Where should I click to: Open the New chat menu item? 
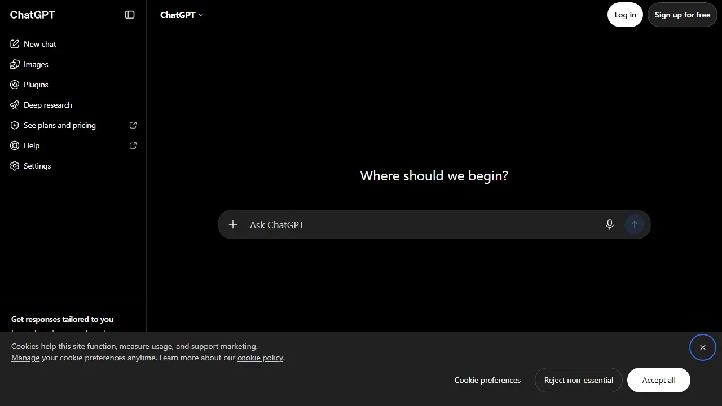pyautogui.click(x=73, y=44)
